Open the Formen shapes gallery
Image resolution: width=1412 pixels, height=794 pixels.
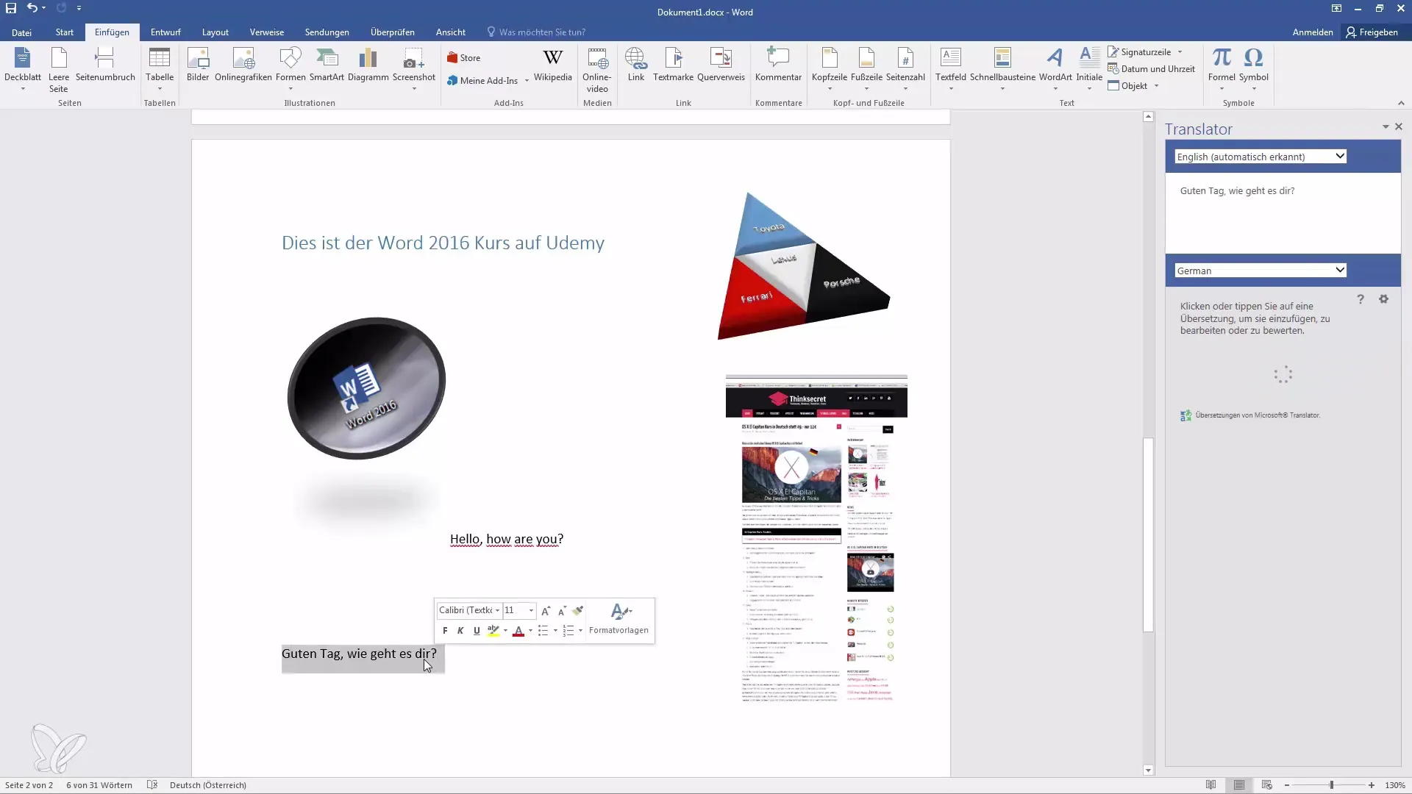coord(290,68)
